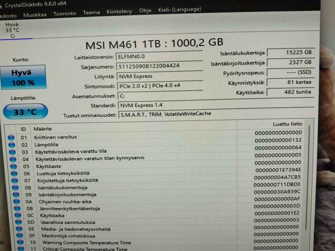Click status icon for Kirjoitettuja tietoyksiköitä
Image resolution: width=335 pixels, height=251 pixels.
15,181
